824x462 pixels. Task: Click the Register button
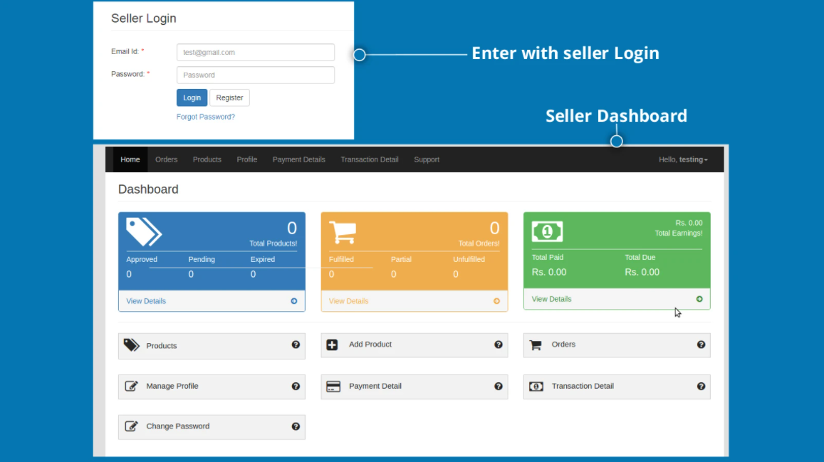(x=229, y=98)
